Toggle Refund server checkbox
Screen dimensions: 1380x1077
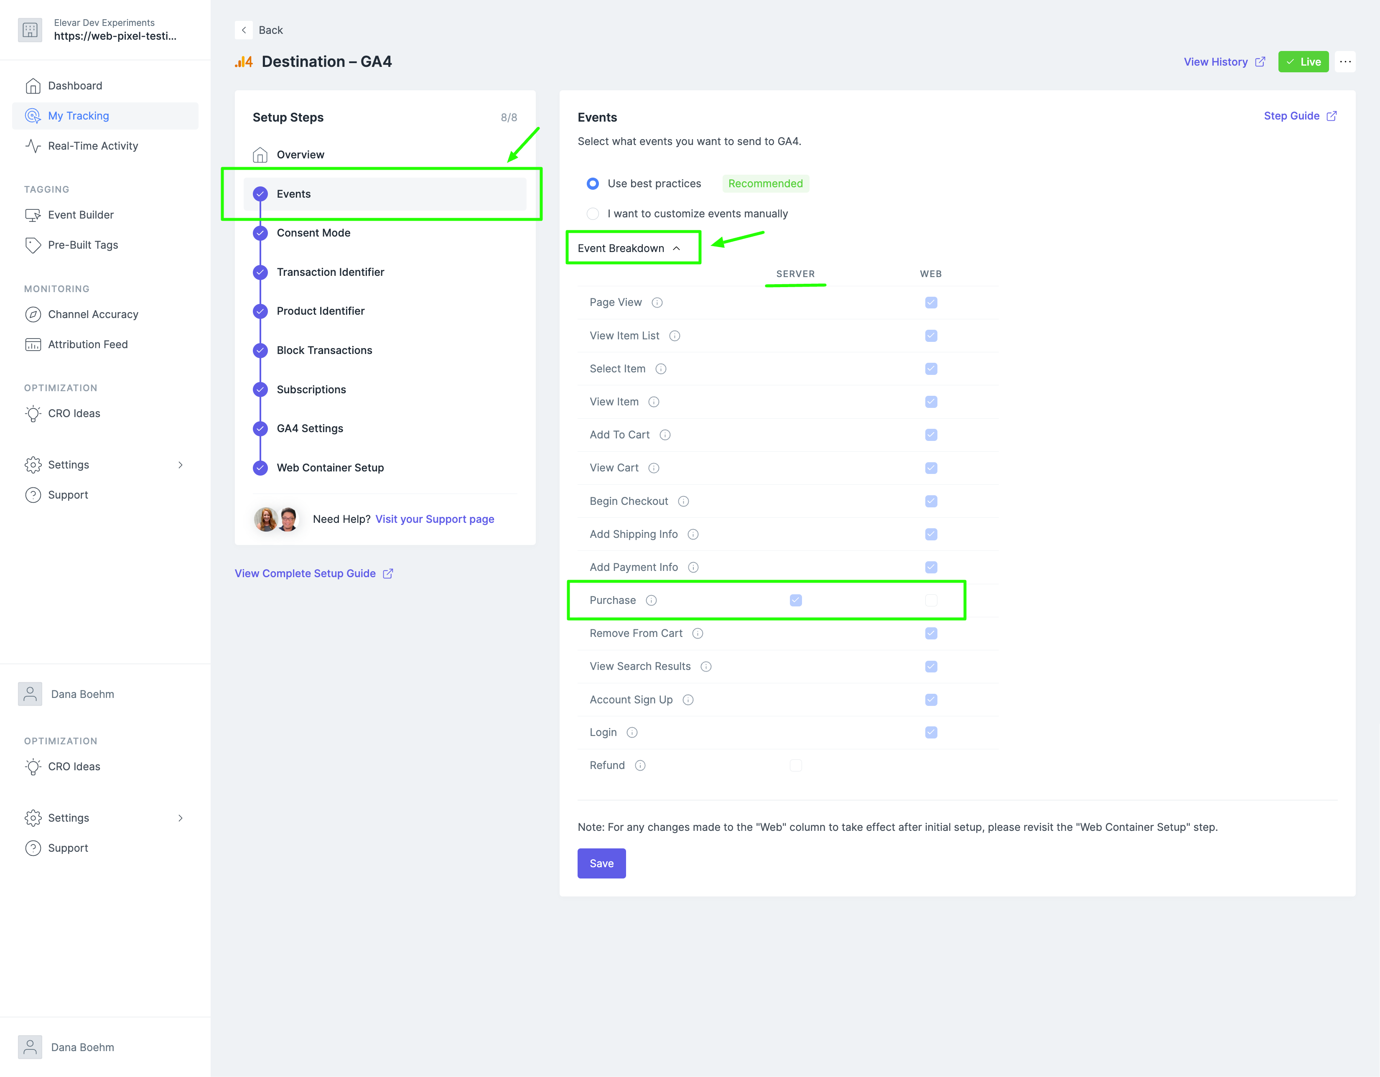[795, 765]
